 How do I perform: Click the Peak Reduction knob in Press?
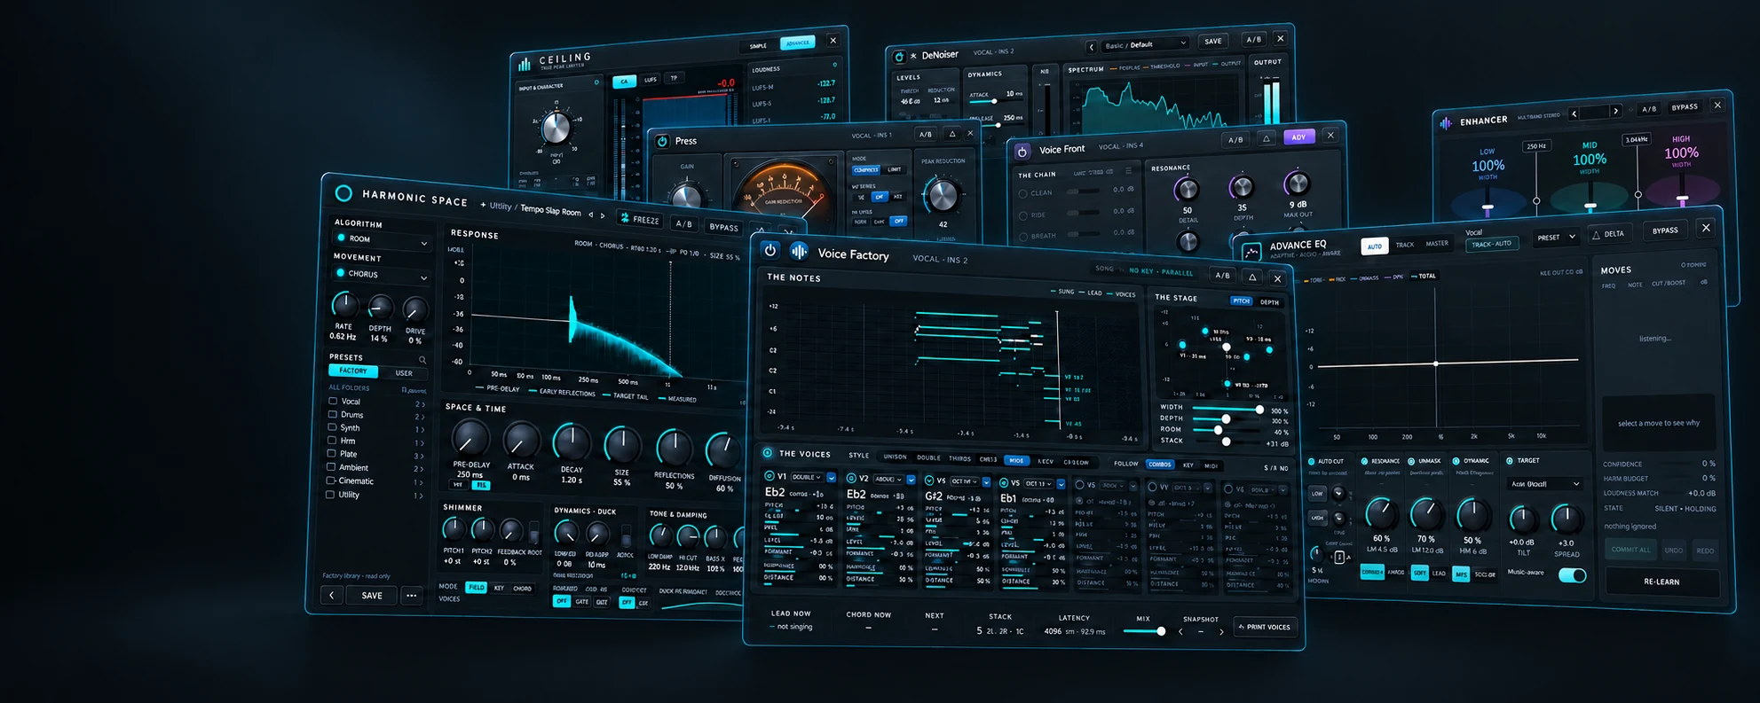[942, 195]
